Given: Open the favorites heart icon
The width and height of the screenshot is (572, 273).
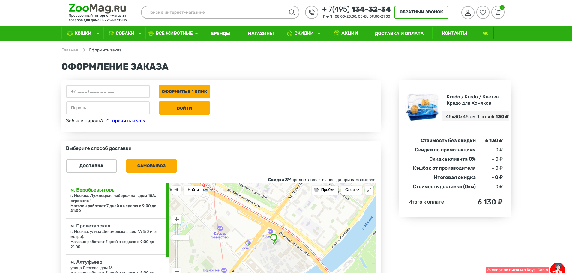Looking at the screenshot, I should coord(483,13).
